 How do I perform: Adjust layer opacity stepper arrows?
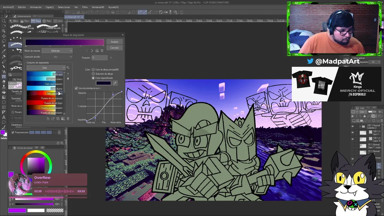[383, 112]
